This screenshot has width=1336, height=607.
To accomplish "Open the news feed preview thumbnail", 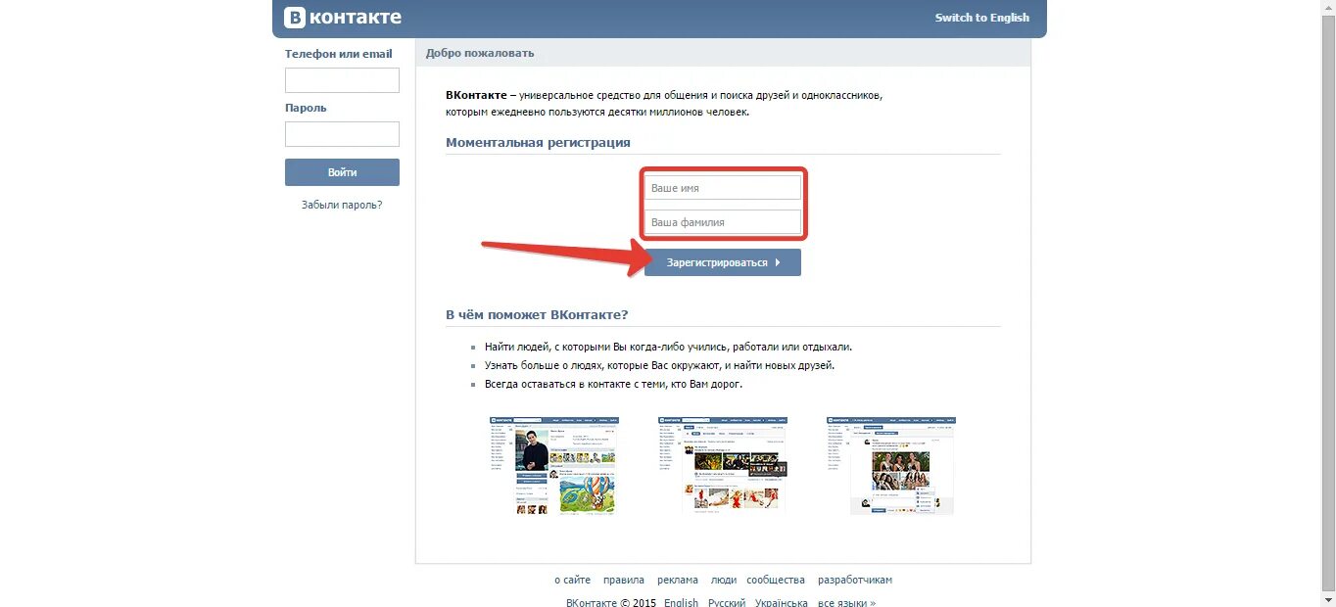I will (723, 465).
